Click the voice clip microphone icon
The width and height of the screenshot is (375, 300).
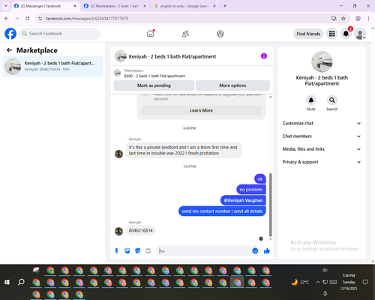(x=116, y=250)
